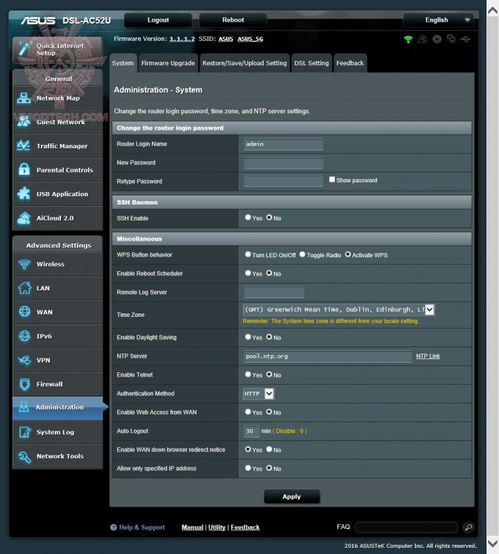Tick the Show password checkbox

[x=332, y=180]
